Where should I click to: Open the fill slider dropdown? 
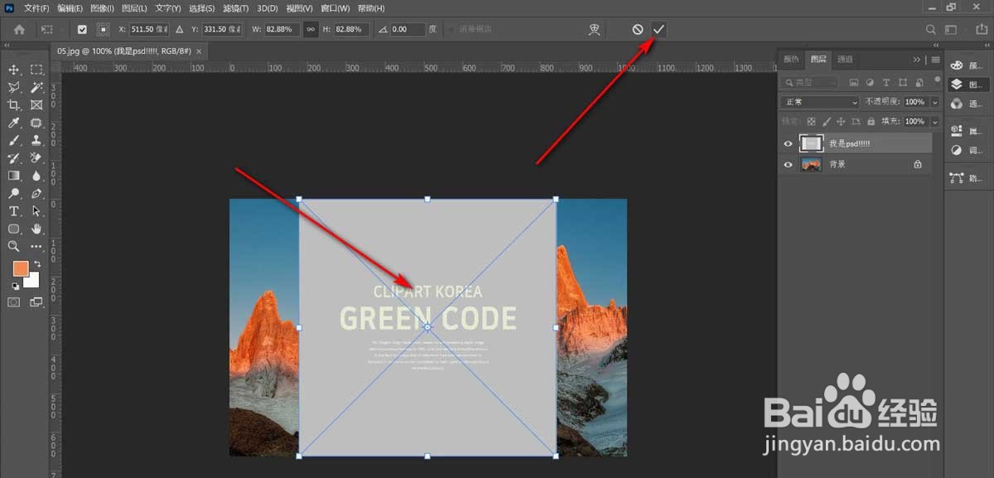pos(935,121)
